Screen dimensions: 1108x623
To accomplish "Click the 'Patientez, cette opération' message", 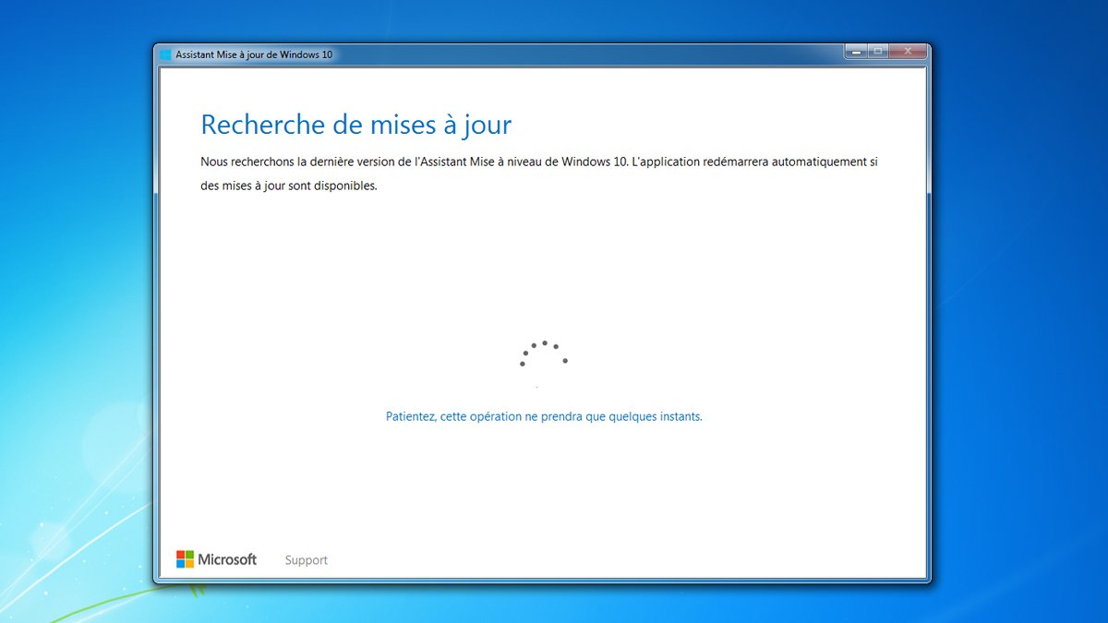I will [544, 416].
